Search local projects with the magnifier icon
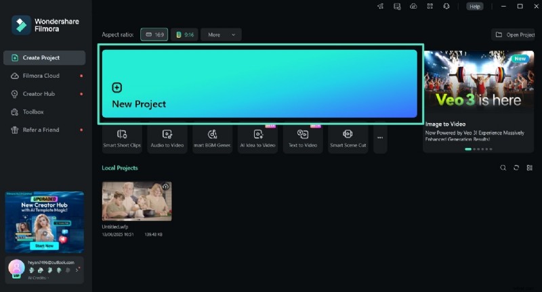 503,168
